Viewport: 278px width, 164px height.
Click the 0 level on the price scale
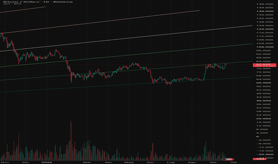click(x=257, y=137)
